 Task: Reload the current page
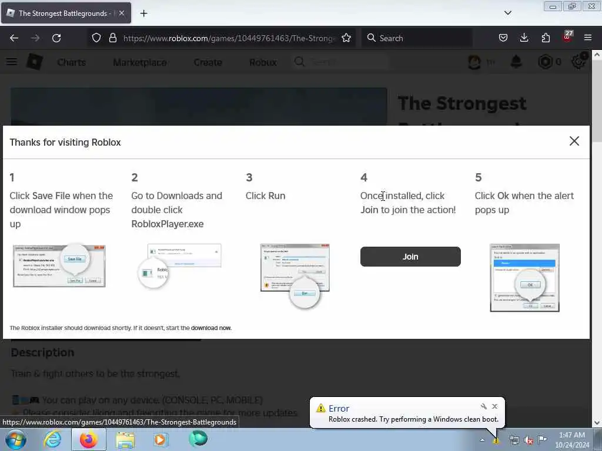pos(56,38)
